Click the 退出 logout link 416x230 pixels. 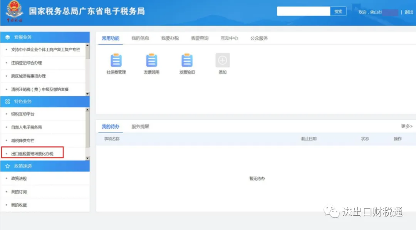(409, 12)
